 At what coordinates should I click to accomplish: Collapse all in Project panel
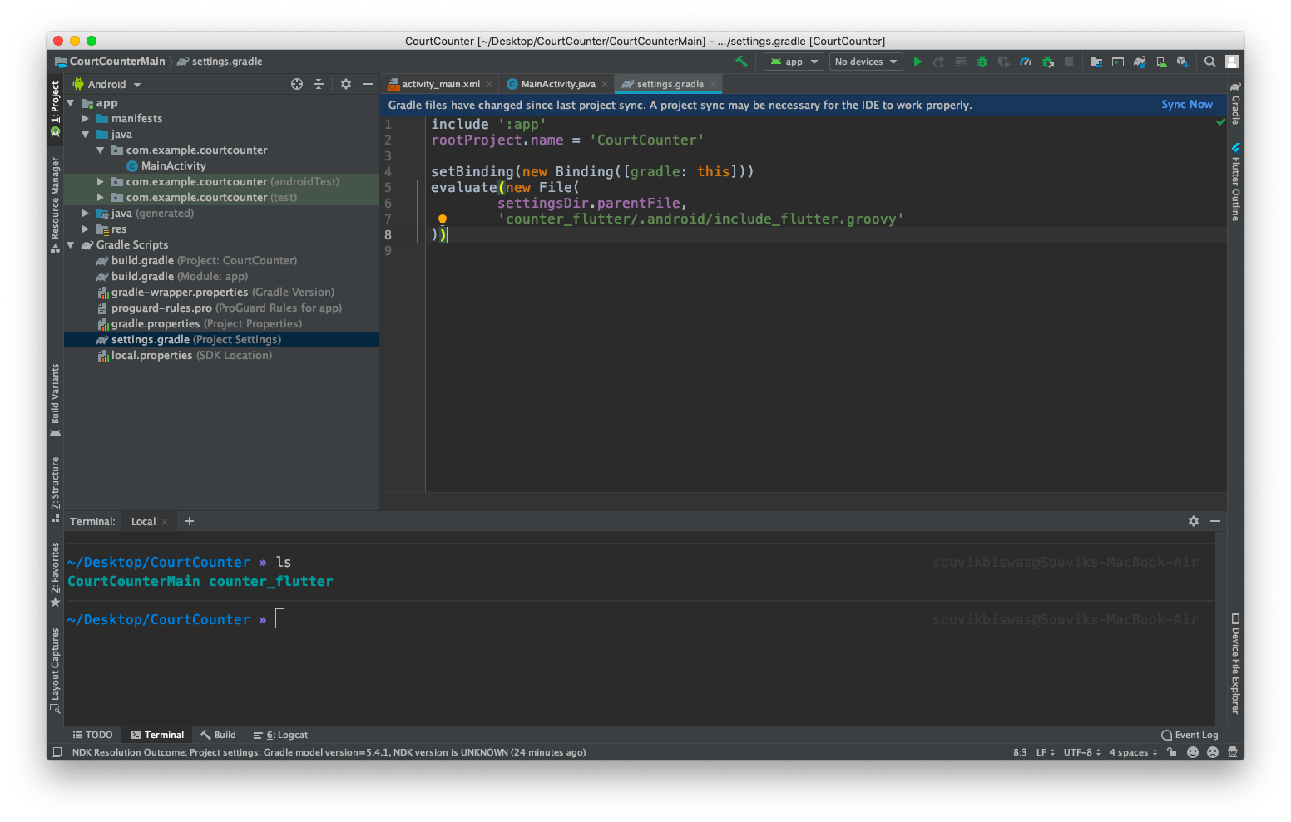coord(319,84)
